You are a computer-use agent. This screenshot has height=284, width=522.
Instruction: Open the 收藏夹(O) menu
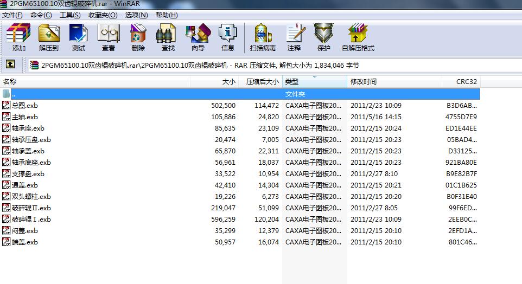(x=103, y=15)
